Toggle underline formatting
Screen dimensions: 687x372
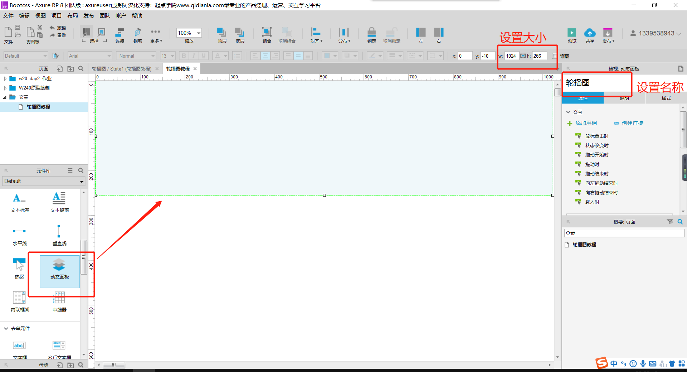pyautogui.click(x=204, y=56)
